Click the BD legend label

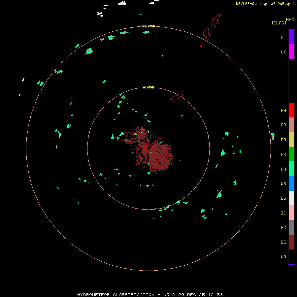click(283, 140)
